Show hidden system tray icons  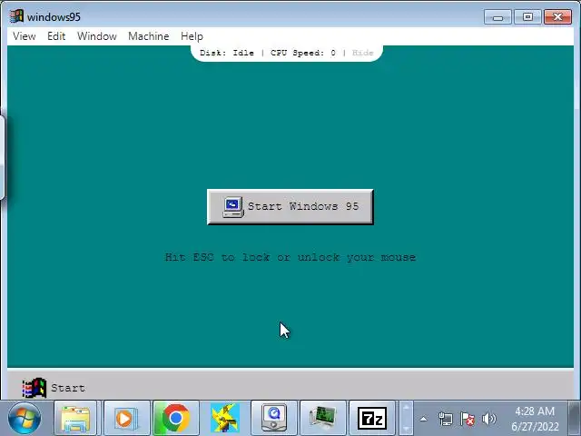coord(424,419)
